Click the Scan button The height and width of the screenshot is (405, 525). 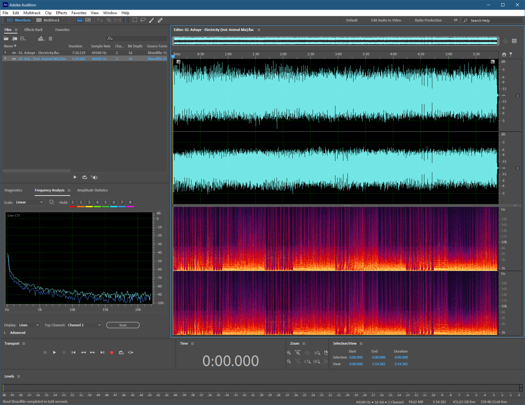[x=123, y=325]
